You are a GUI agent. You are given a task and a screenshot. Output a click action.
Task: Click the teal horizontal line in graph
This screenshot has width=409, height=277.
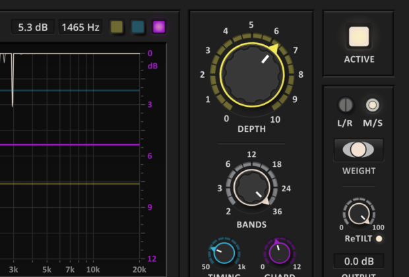70,90
